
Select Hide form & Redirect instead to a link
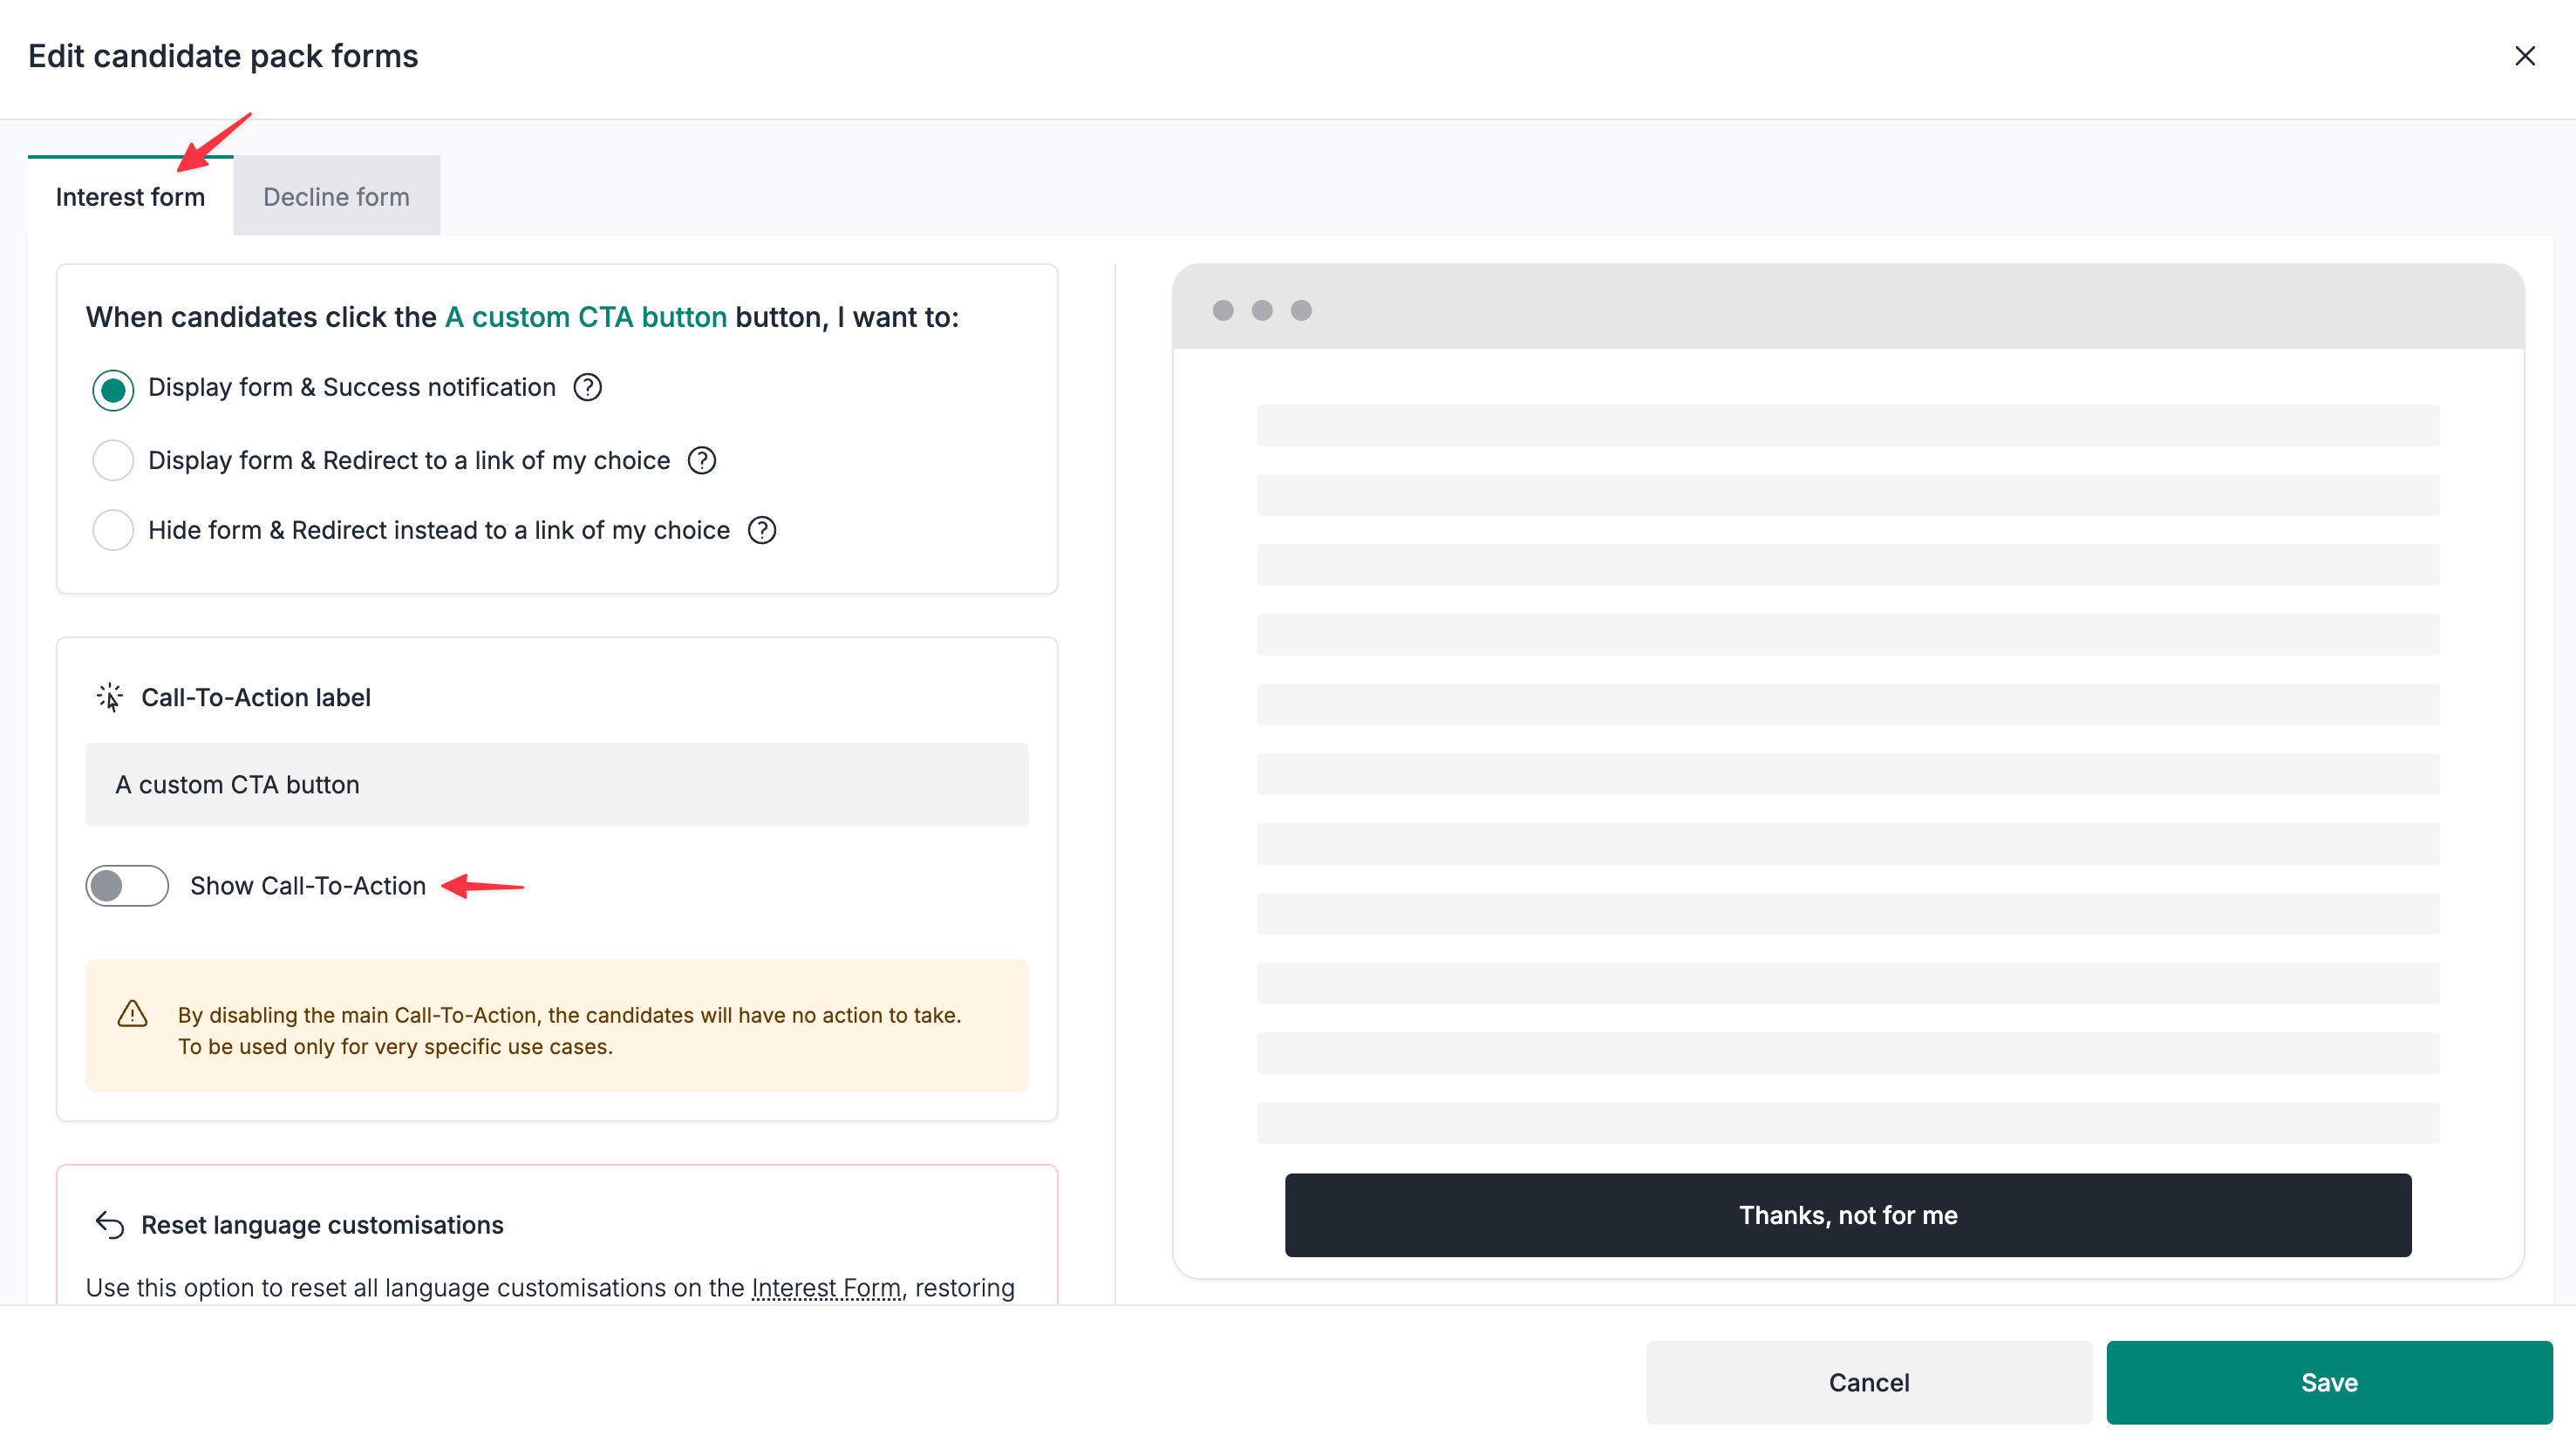113,530
